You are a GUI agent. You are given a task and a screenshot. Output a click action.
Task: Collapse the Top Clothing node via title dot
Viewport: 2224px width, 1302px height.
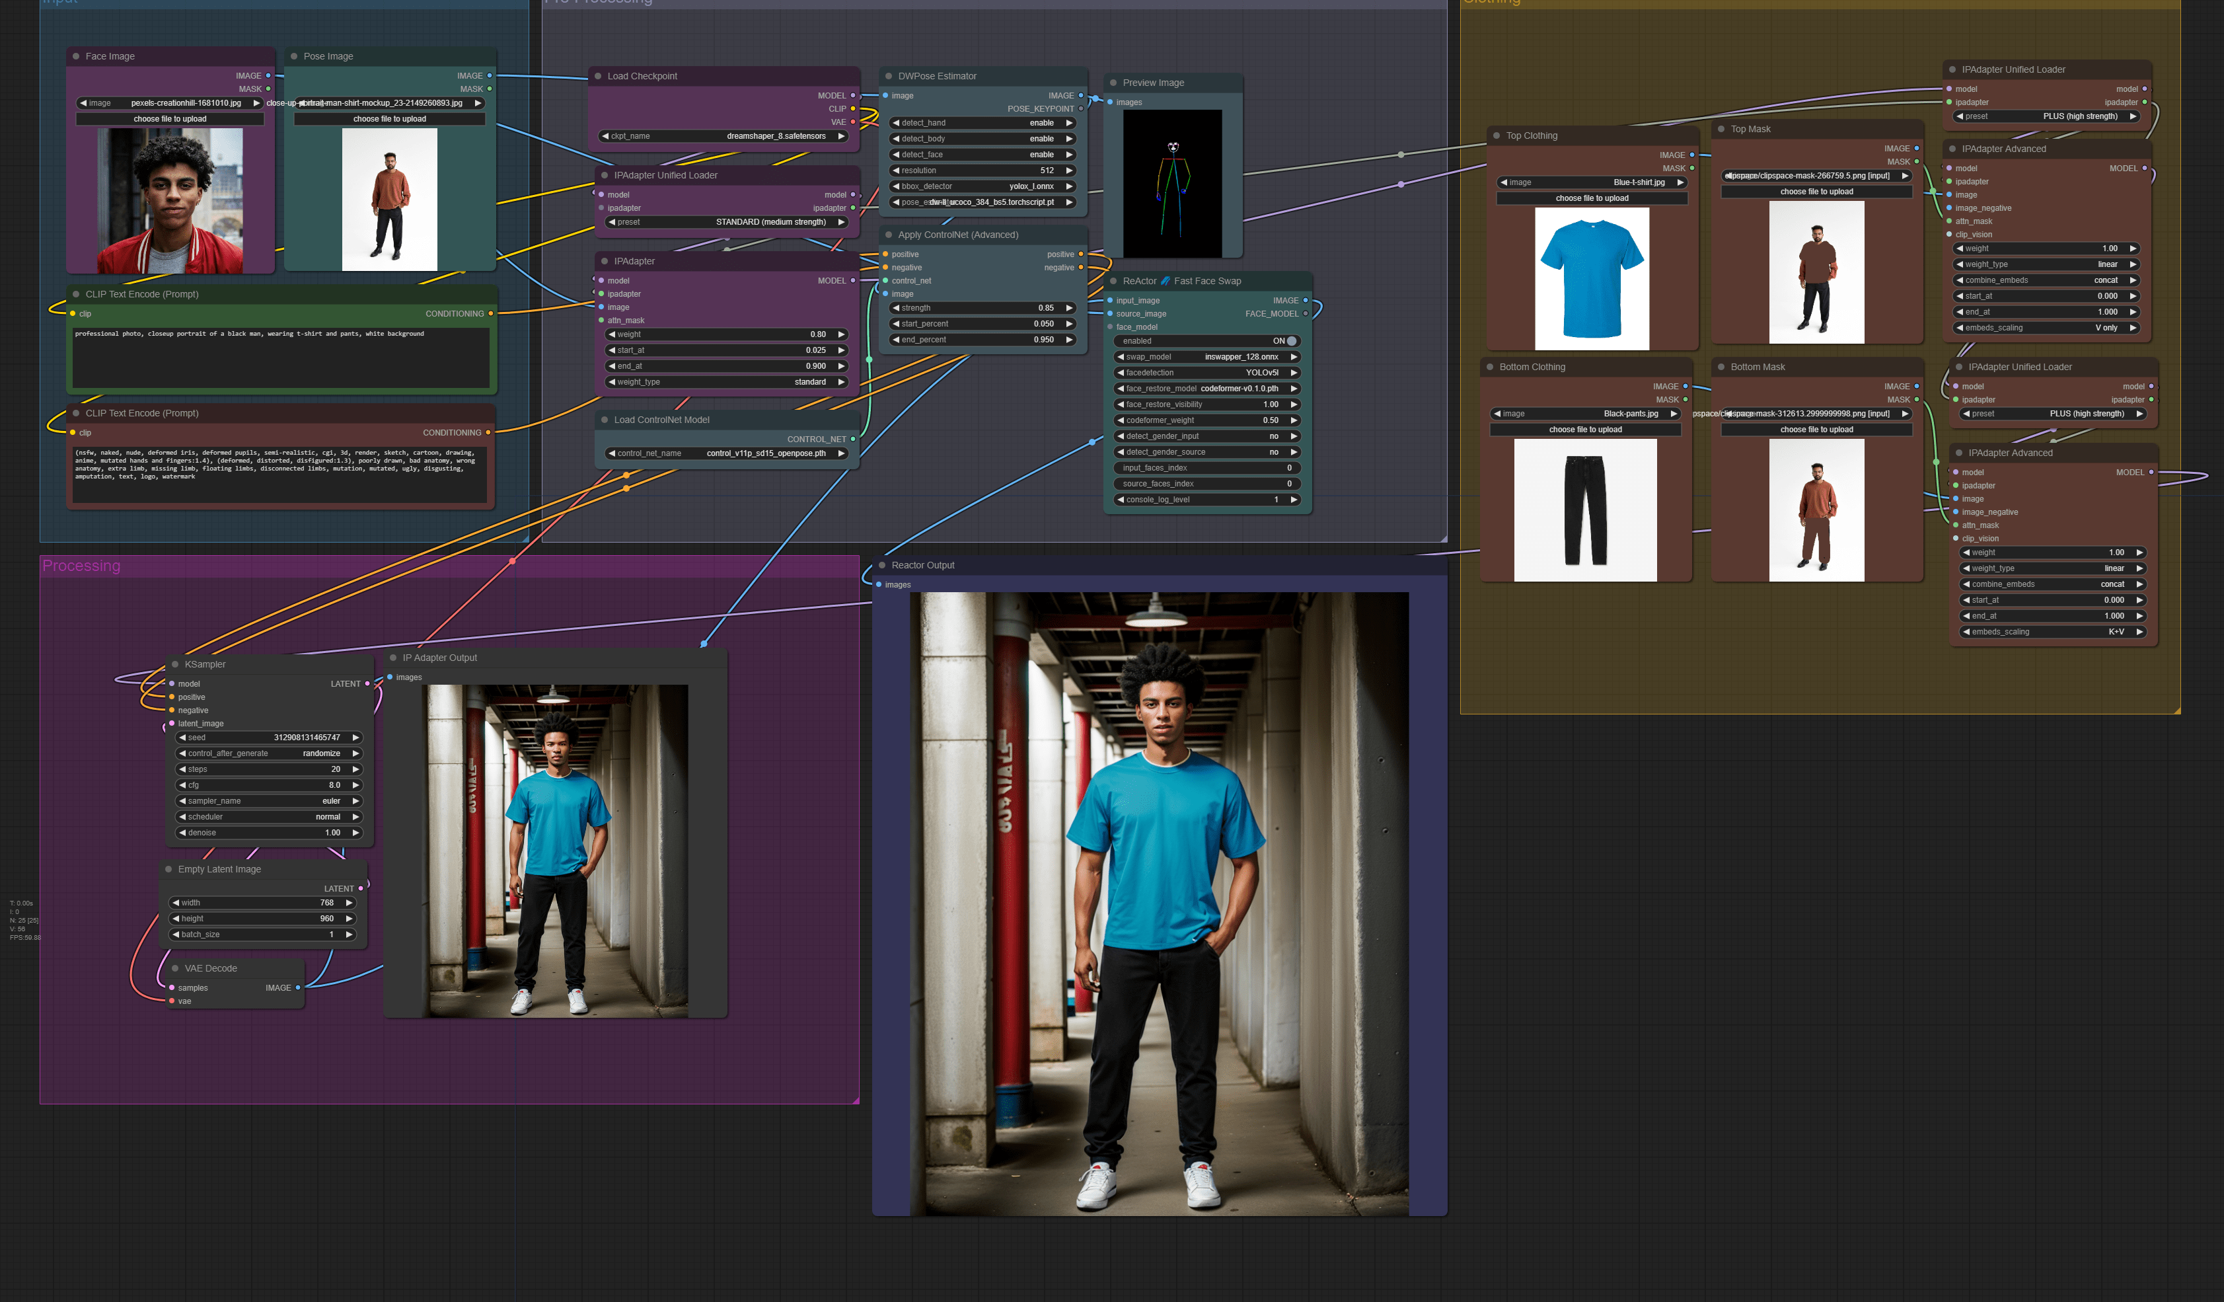1496,136
